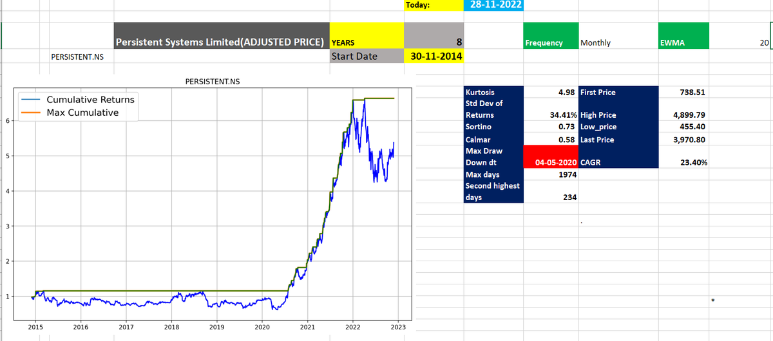Click the PERSISTENT.NS chart title
Image resolution: width=773 pixels, height=341 pixels.
(212, 82)
